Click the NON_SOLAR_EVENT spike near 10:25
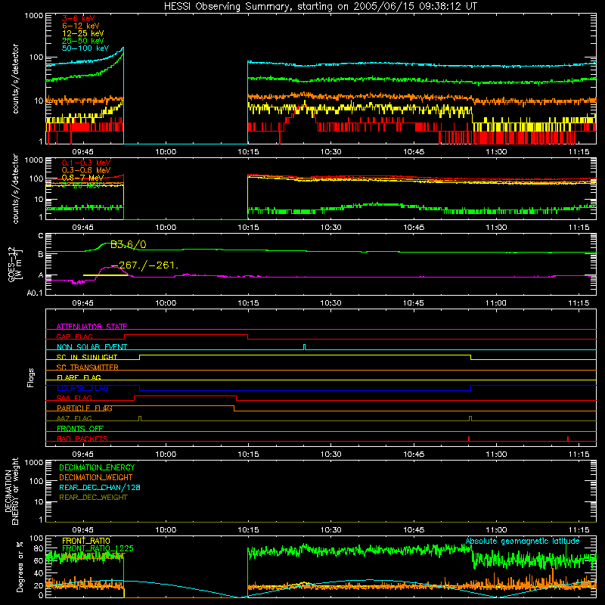605x605 pixels. (x=305, y=347)
